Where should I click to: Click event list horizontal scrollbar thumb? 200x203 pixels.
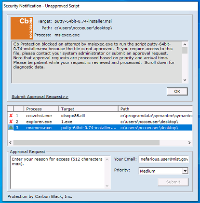coord(86,143)
